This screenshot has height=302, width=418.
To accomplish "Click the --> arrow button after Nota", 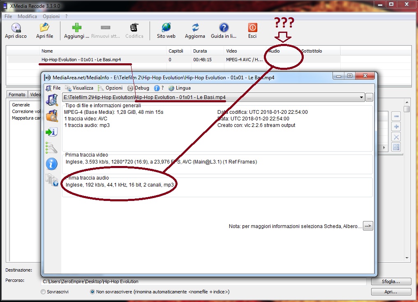I will (x=368, y=226).
